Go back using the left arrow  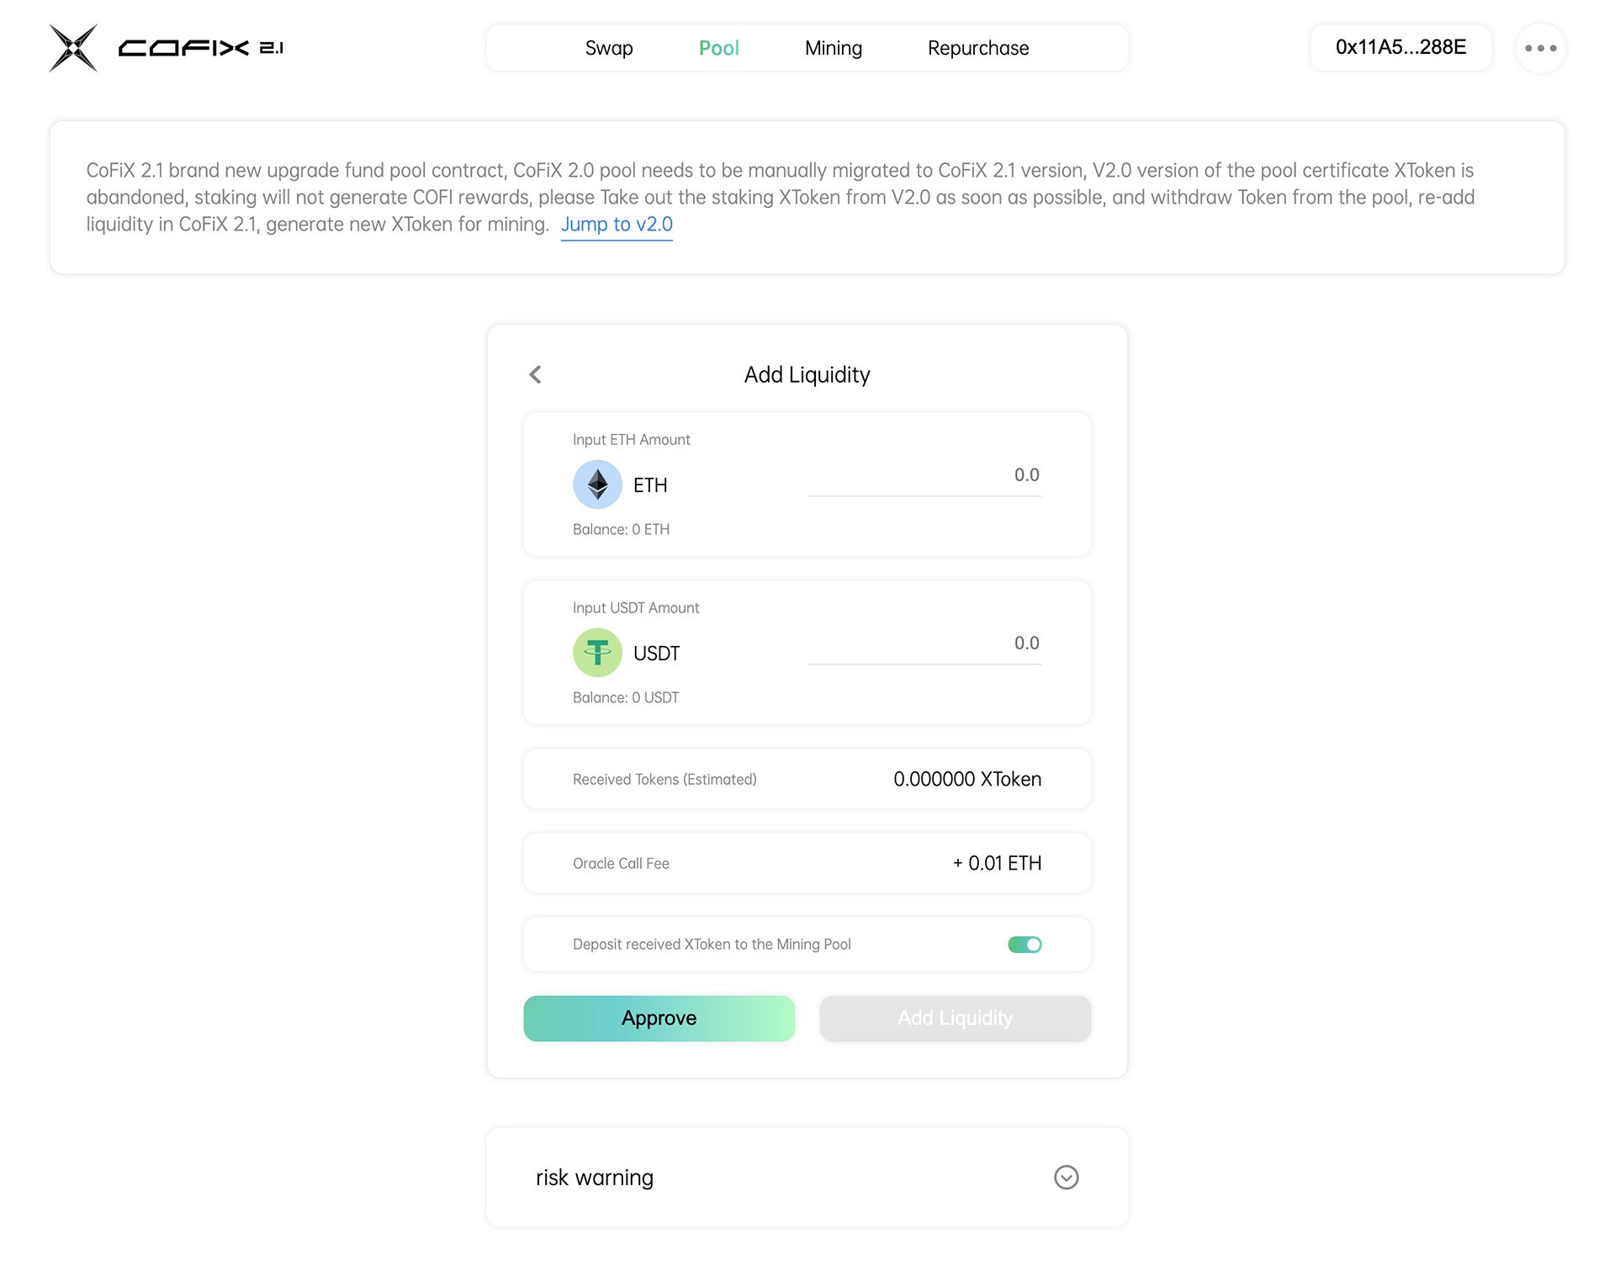tap(536, 374)
